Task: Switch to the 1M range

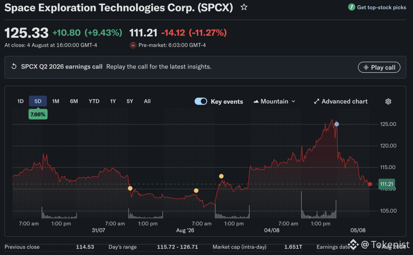Action: [x=56, y=101]
